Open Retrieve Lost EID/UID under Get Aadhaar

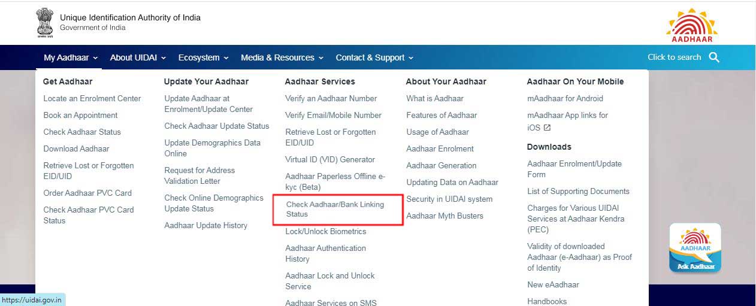tap(89, 171)
